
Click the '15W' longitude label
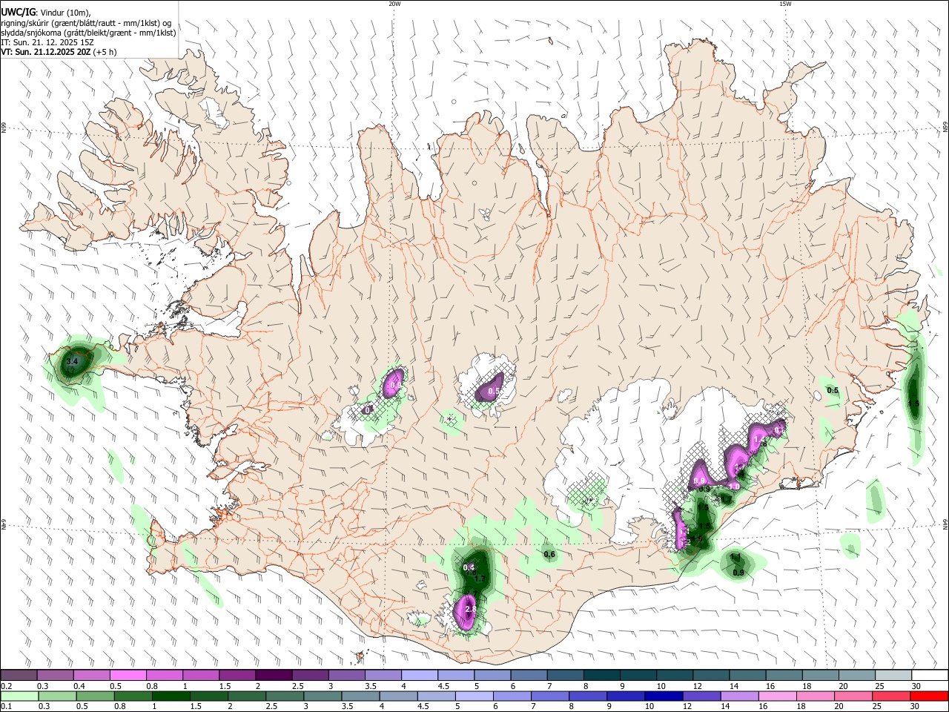pyautogui.click(x=785, y=4)
